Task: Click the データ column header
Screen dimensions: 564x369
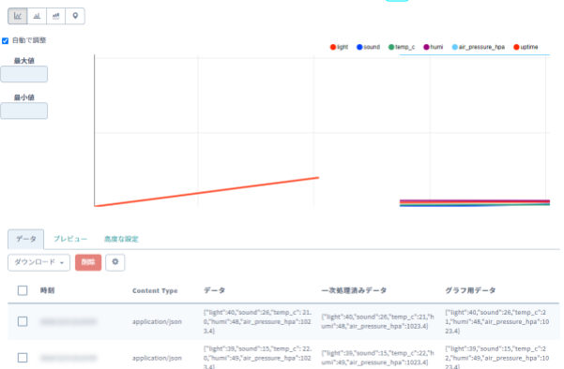Action: 214,290
